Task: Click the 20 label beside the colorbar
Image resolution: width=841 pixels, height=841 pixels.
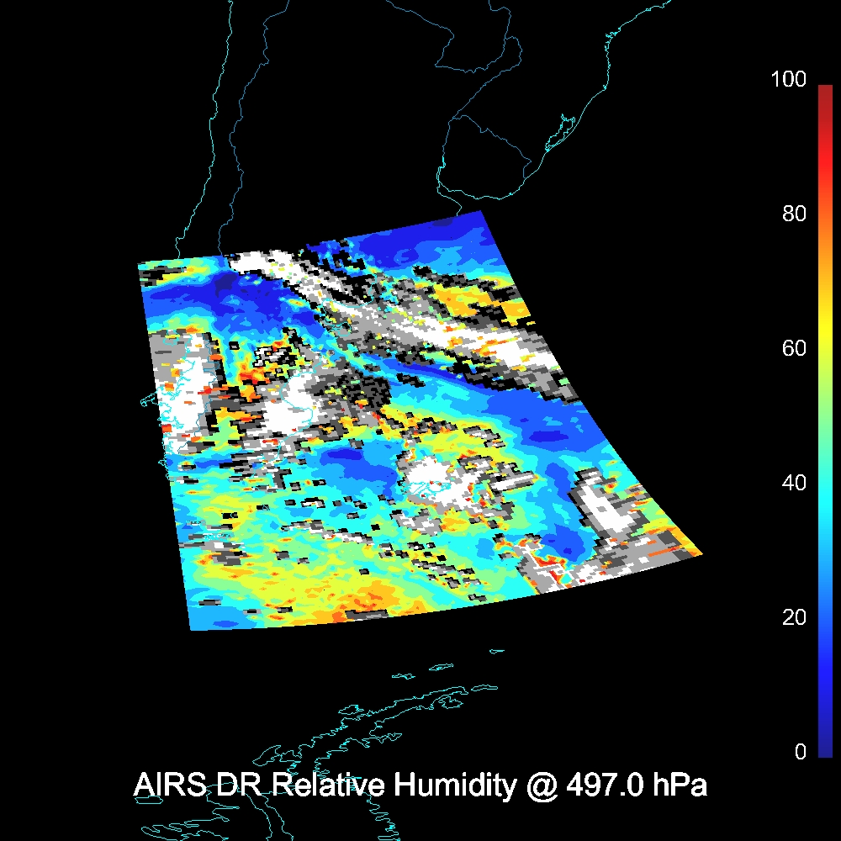Action: [x=793, y=618]
